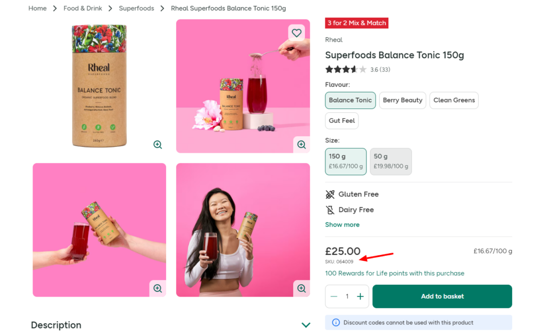The width and height of the screenshot is (547, 335).
Task: Increase quantity with plus icon
Action: pos(361,297)
